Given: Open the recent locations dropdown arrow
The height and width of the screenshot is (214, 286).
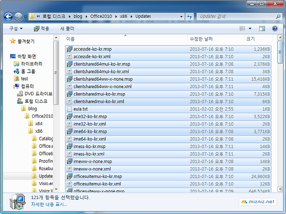Looking at the screenshot, I should point(25,17).
